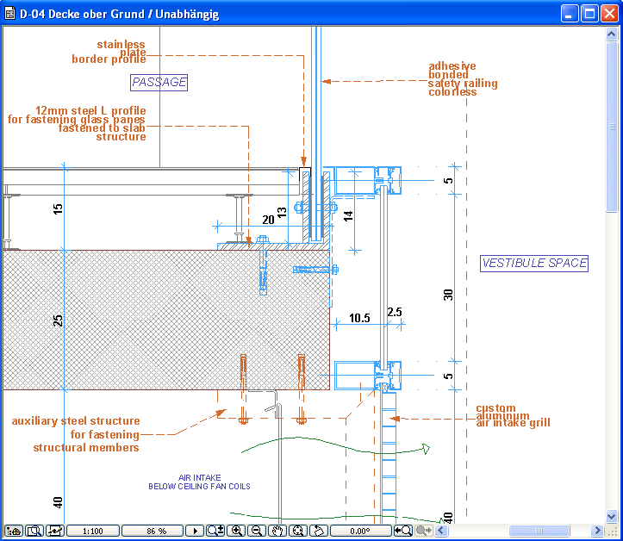This screenshot has height=541, width=623.
Task: Click the 10.5 dimension value
Action: [x=359, y=318]
